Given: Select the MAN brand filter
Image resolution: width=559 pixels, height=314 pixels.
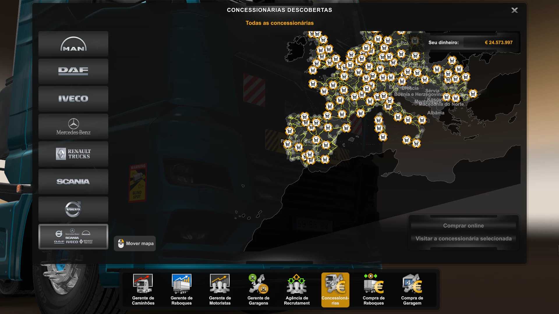Looking at the screenshot, I should (73, 44).
